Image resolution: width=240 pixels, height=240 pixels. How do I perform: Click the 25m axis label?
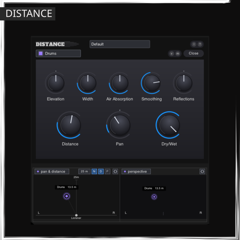click(76, 177)
